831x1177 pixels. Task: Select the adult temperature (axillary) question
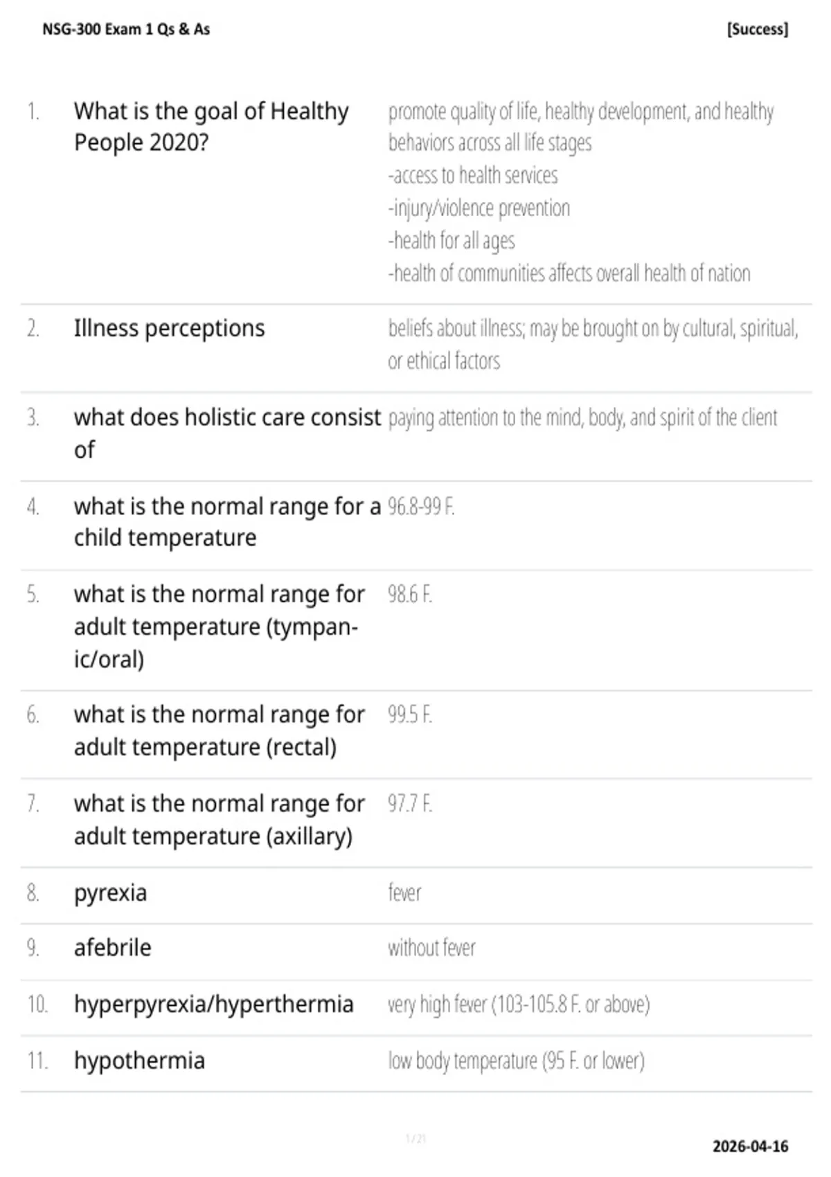(x=220, y=820)
